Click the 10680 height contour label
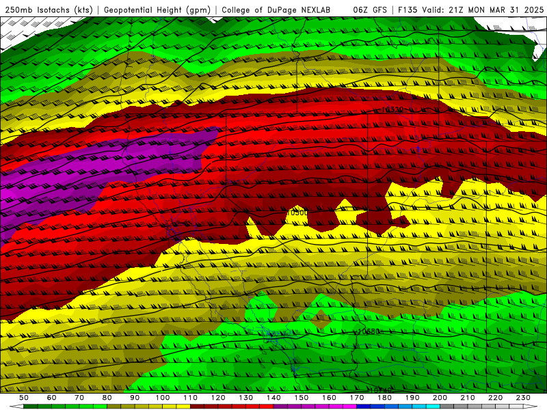547x410 pixels. click(x=369, y=331)
